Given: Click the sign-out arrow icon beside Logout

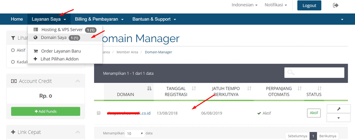Looking at the screenshot, I should coord(336,5).
